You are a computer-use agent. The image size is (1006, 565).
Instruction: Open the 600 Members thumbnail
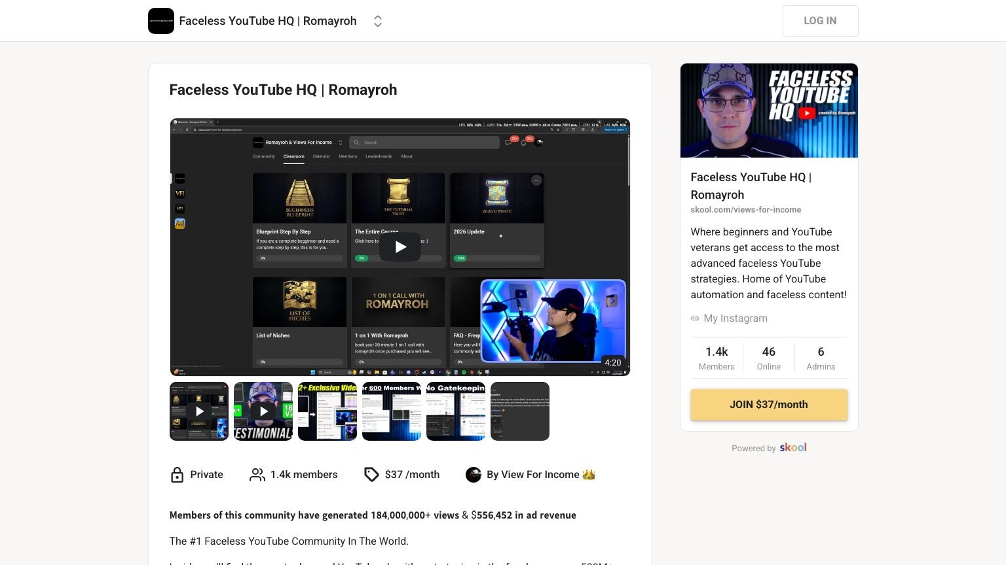(x=392, y=411)
